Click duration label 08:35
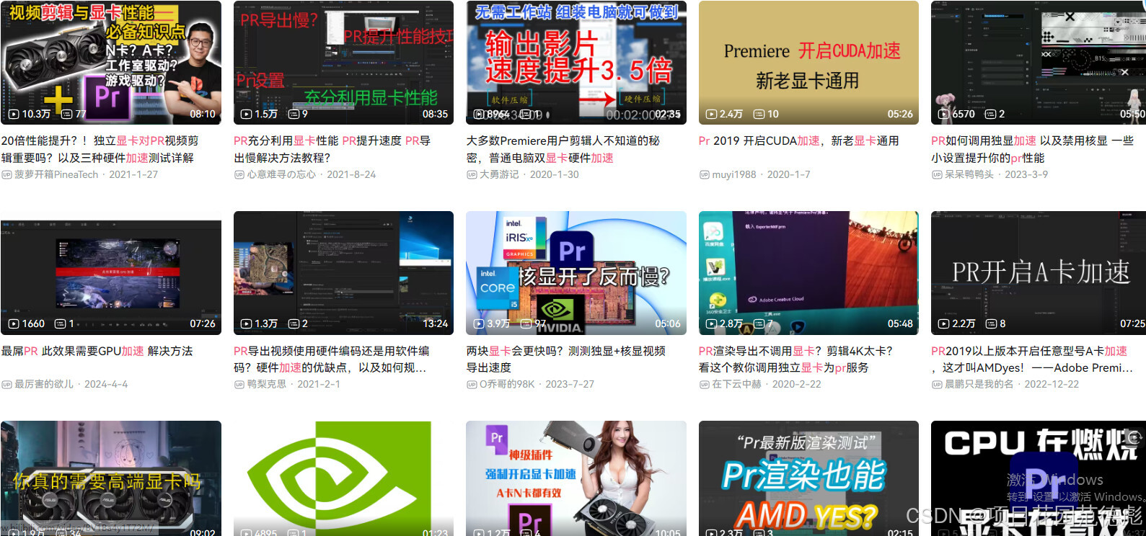 point(435,114)
